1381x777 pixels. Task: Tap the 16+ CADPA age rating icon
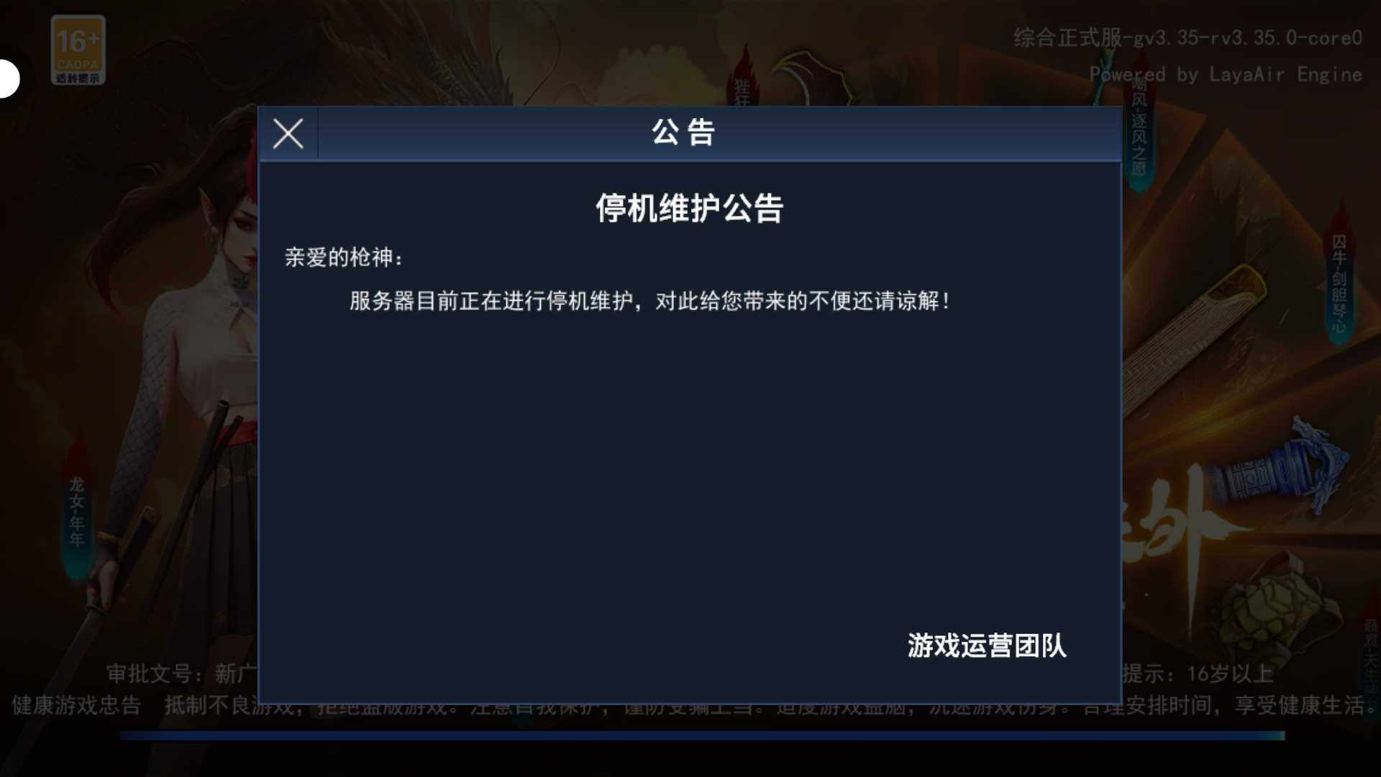(x=78, y=50)
